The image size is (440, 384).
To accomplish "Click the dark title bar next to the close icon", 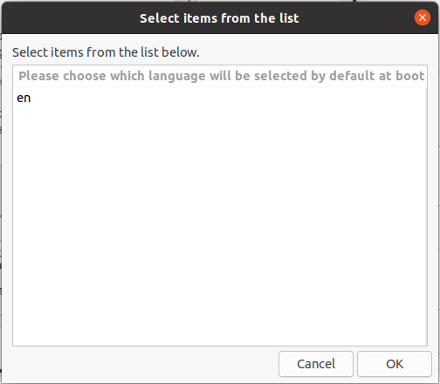I will pyautogui.click(x=364, y=18).
